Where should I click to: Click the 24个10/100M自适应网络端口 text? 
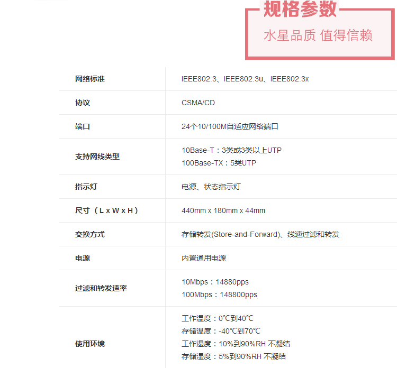(x=230, y=126)
